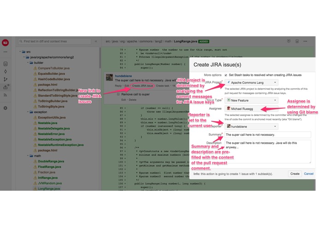320x227 pixels.
Task: Click the lang2 path breadcrumb segment
Action: click(x=158, y=41)
